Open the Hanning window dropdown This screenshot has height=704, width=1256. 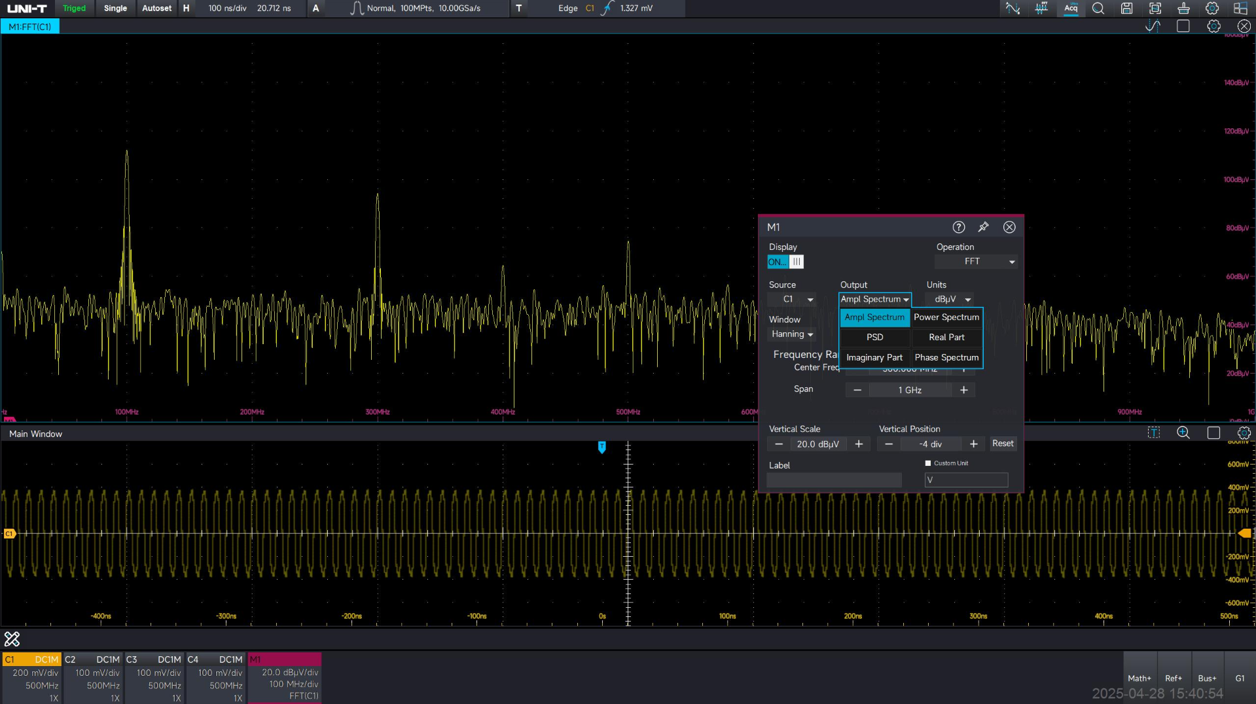[x=792, y=334]
